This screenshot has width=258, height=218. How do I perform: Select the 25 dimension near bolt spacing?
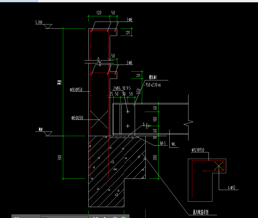tap(111, 94)
